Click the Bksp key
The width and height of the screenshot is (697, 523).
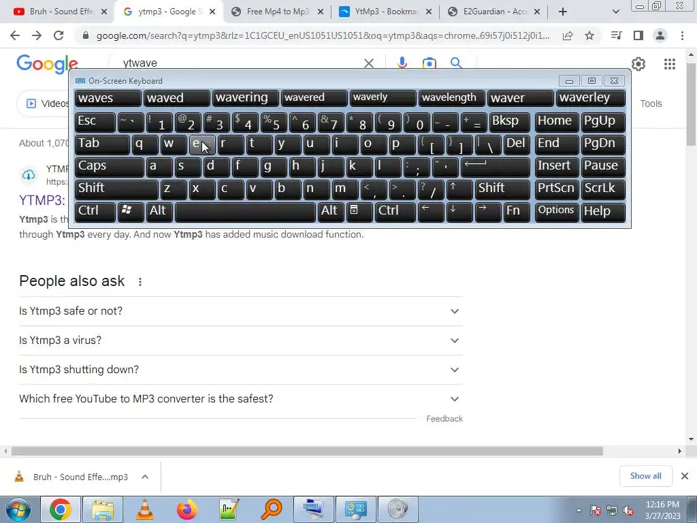pos(509,122)
